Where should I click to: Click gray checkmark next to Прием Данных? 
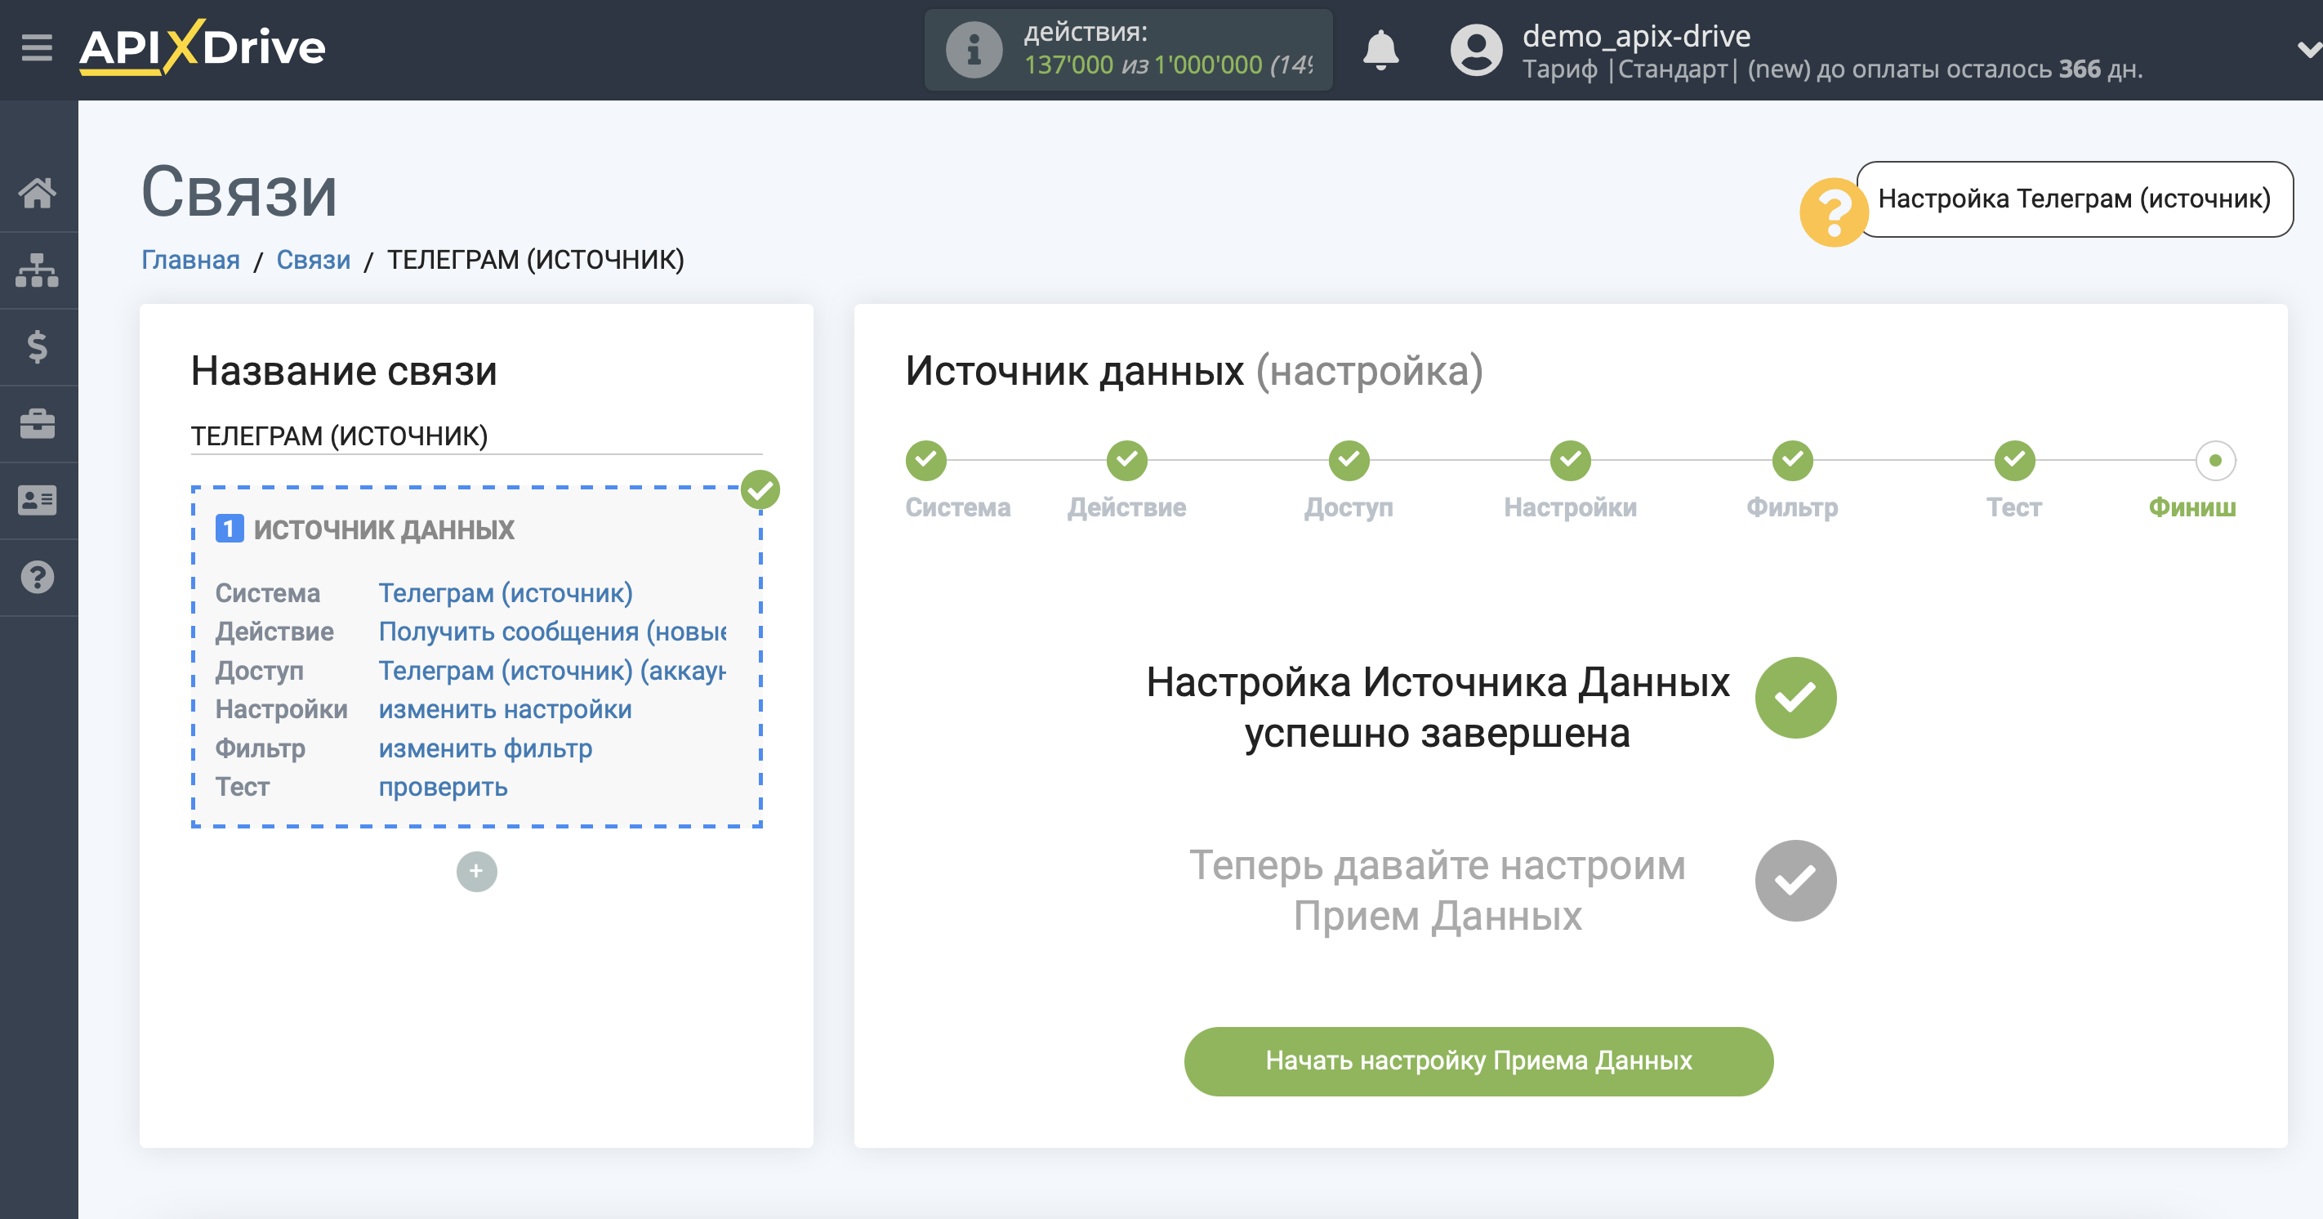pos(1795,882)
